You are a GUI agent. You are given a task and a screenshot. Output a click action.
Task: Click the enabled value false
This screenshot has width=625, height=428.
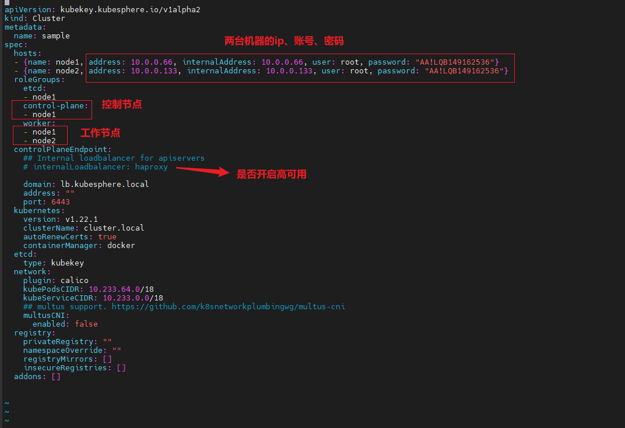86,324
